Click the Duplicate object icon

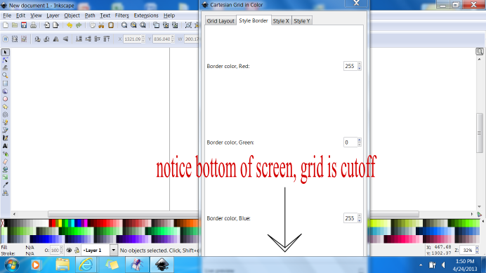[x=156, y=25]
